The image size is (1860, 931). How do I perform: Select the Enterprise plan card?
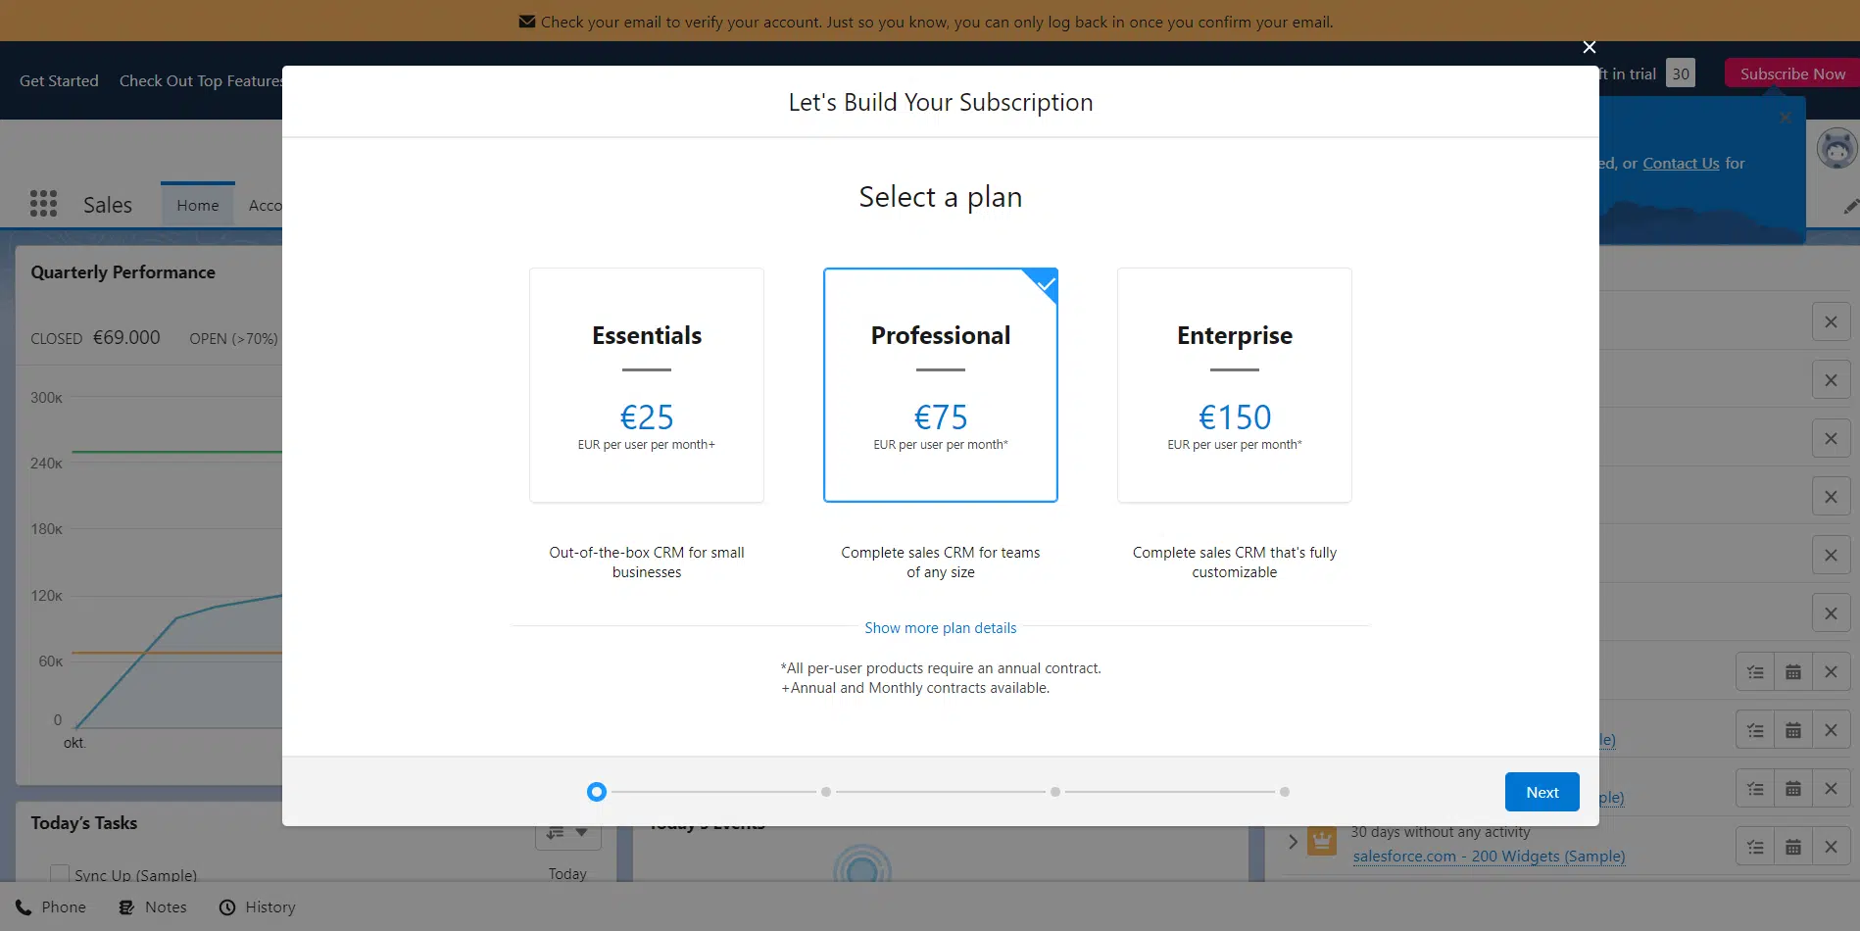click(x=1235, y=385)
